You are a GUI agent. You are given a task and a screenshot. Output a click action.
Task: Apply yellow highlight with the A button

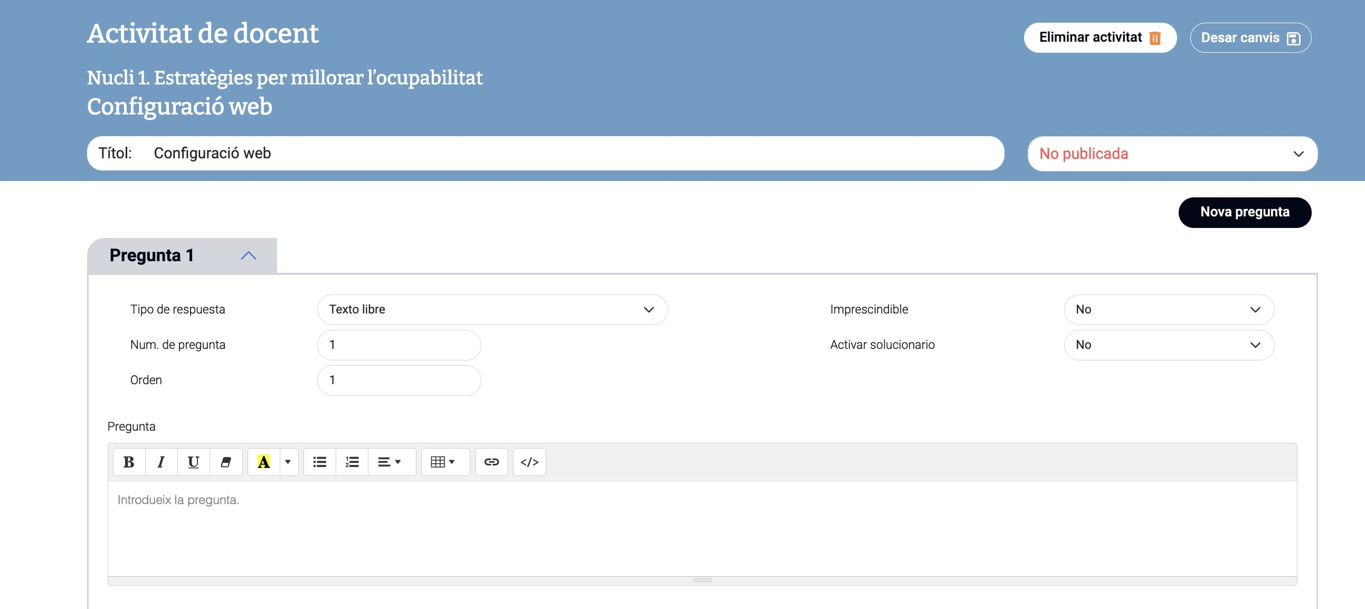pos(263,462)
